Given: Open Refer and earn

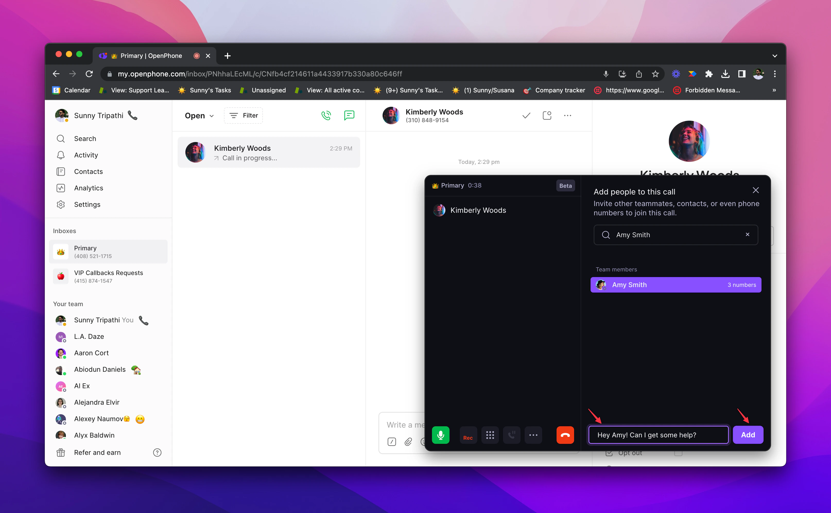Looking at the screenshot, I should (97, 452).
